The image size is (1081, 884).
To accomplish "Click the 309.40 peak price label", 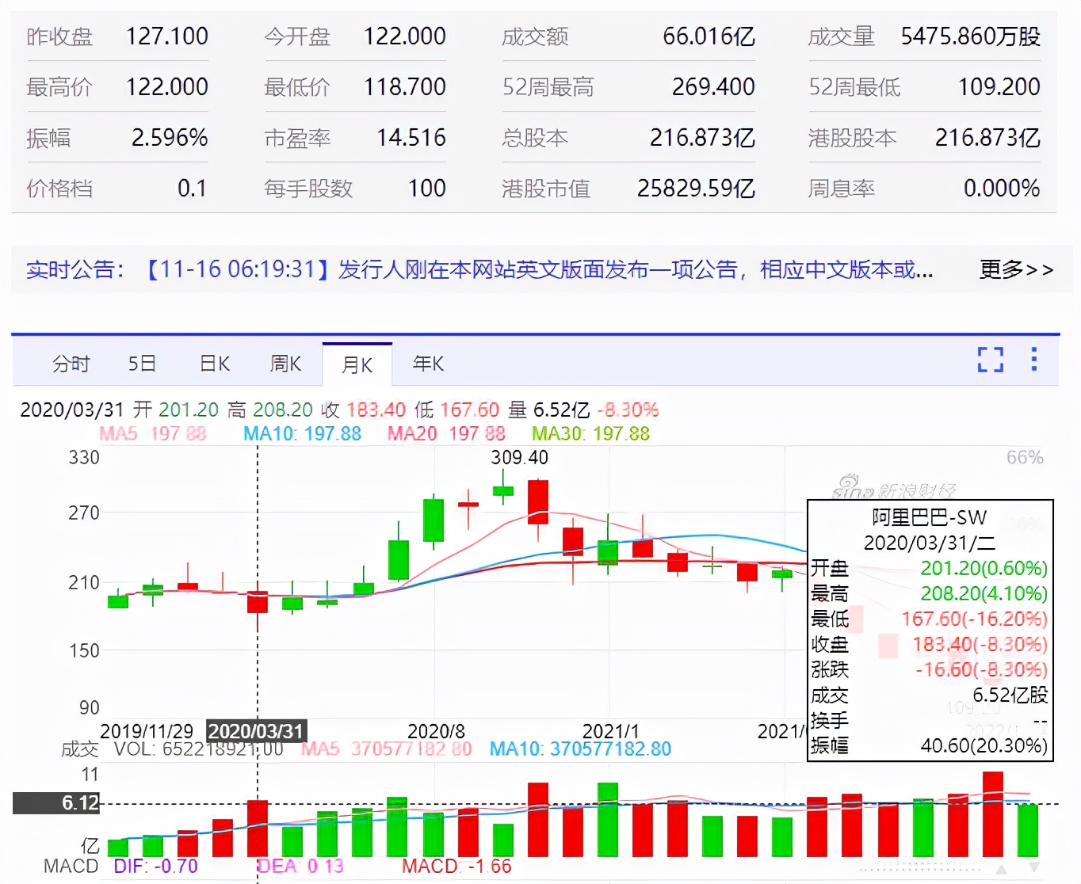I will tap(519, 457).
